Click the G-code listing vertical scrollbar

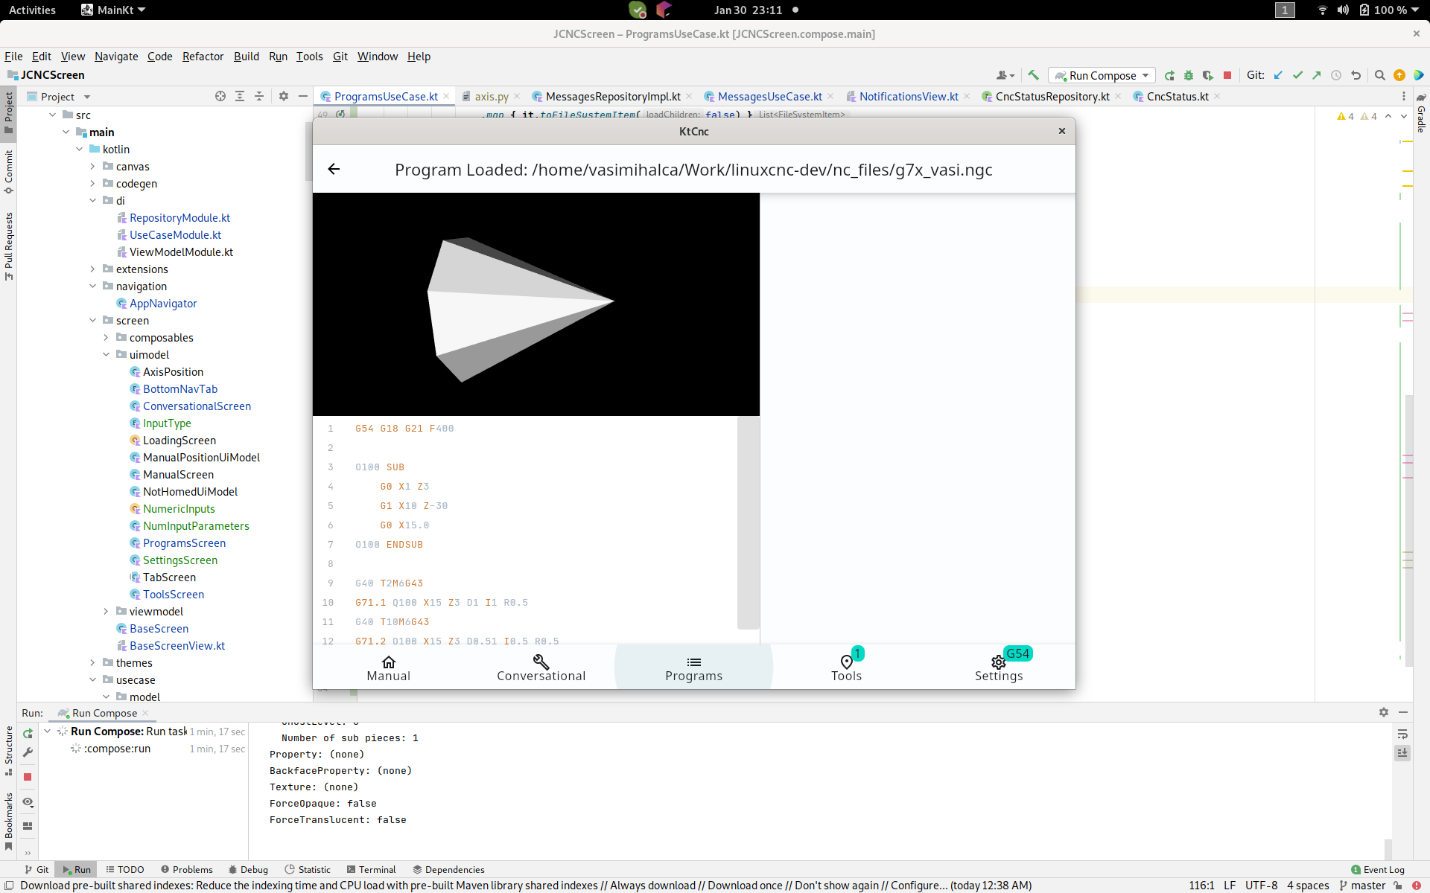(x=748, y=522)
